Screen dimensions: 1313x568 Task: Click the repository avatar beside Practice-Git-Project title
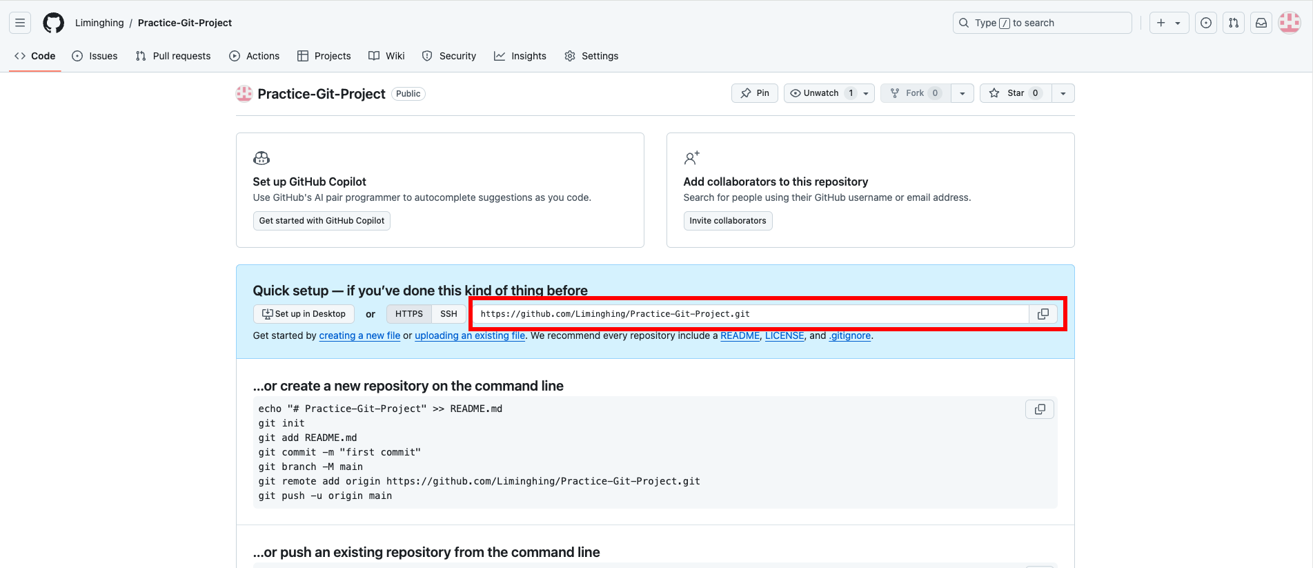[244, 94]
